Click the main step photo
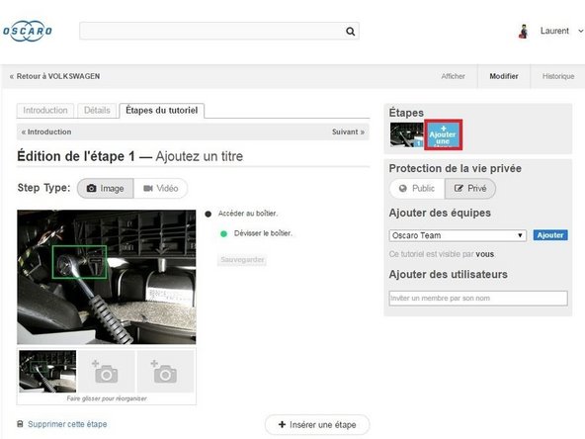Viewport: 585px width, 439px height. (107, 277)
